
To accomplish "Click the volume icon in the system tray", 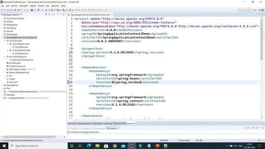I will tap(235, 146).
